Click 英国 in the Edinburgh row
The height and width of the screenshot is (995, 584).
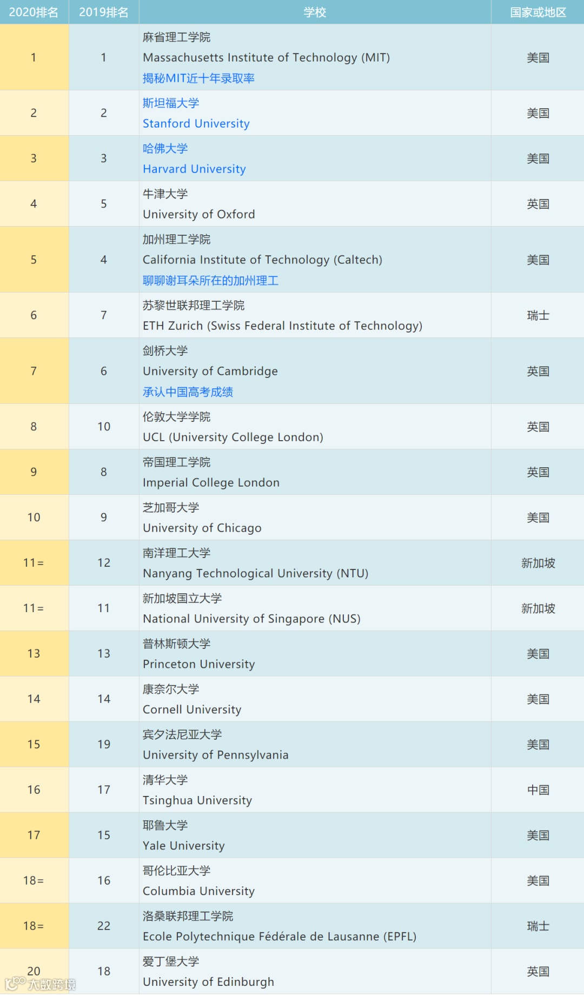(538, 972)
